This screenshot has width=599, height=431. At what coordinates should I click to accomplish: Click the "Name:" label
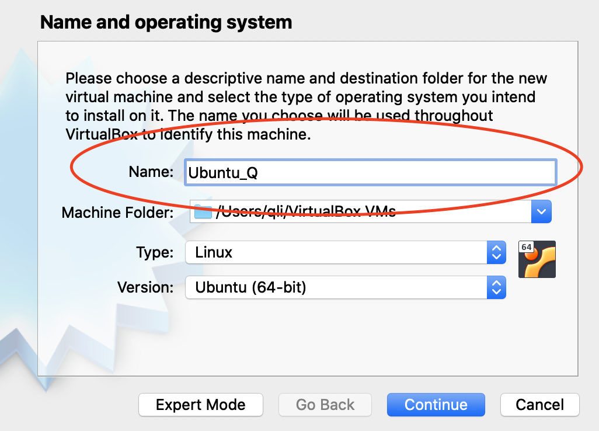click(151, 172)
